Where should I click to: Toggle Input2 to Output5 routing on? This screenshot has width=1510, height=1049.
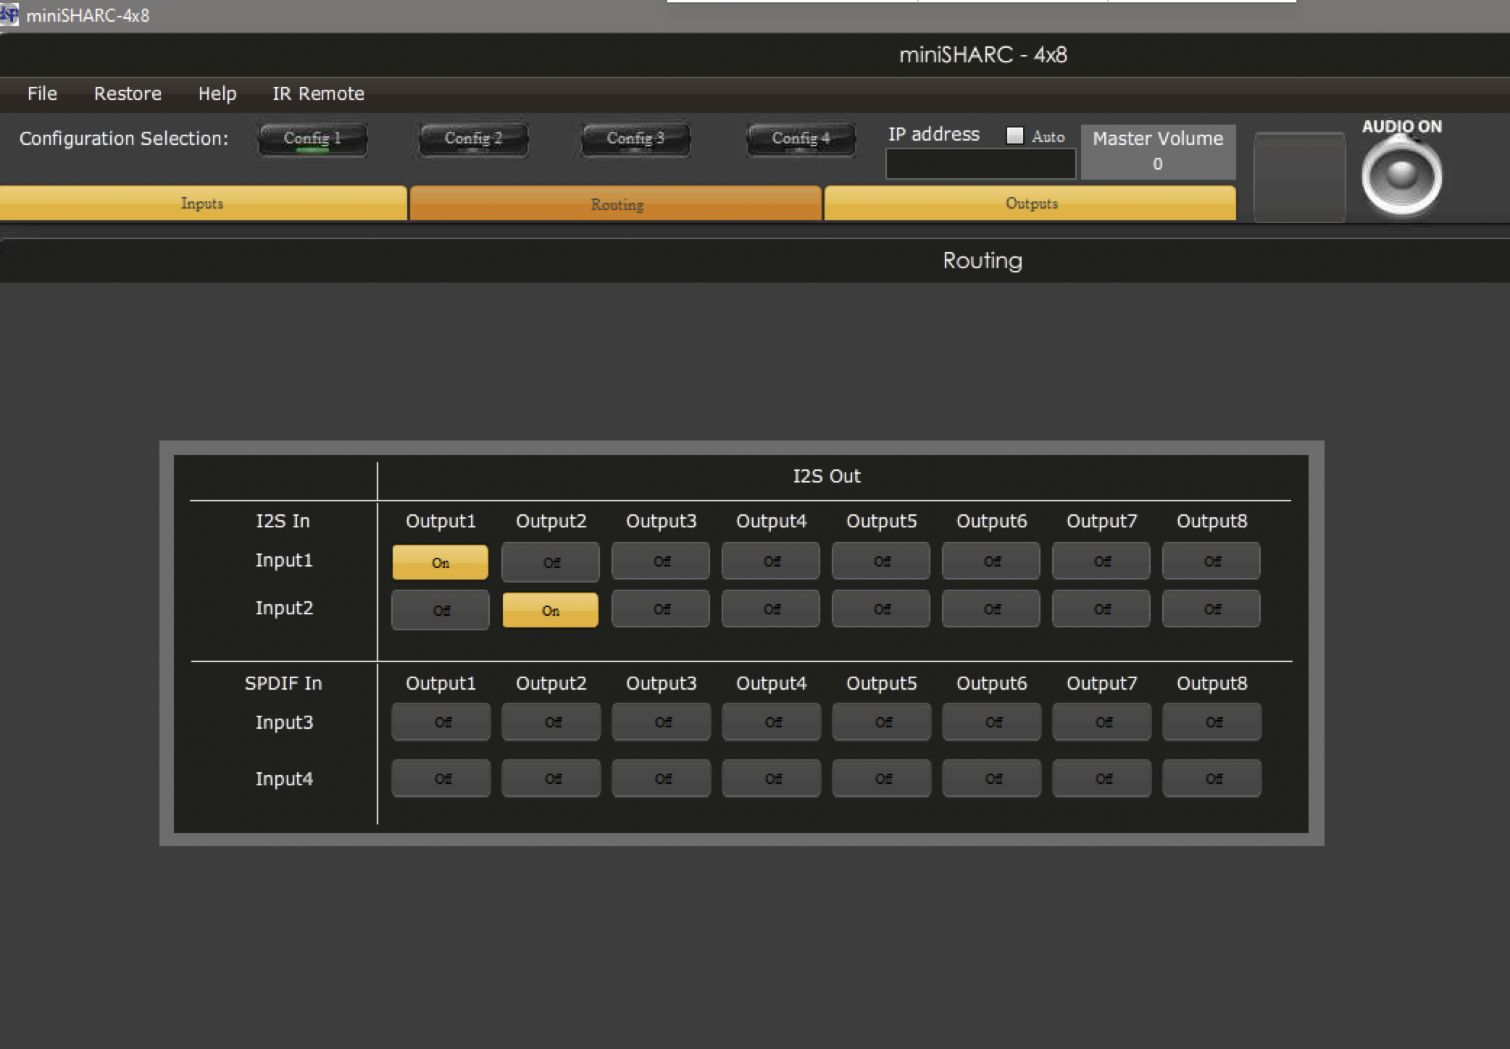coord(880,609)
